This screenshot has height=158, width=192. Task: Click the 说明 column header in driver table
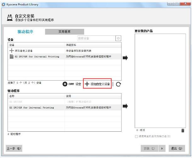tap(93, 96)
